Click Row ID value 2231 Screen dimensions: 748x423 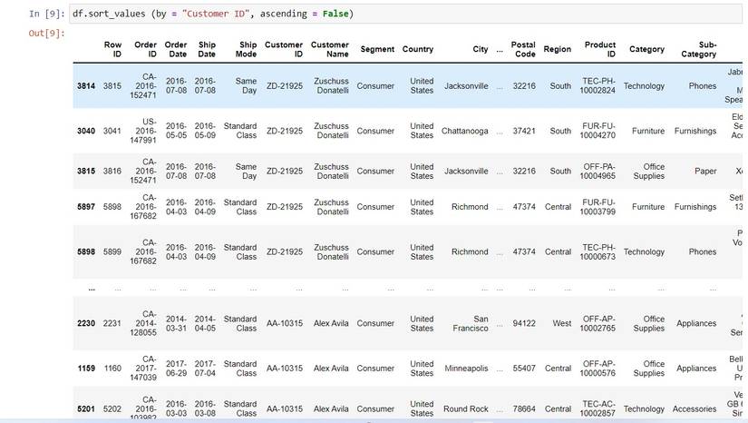coord(112,323)
